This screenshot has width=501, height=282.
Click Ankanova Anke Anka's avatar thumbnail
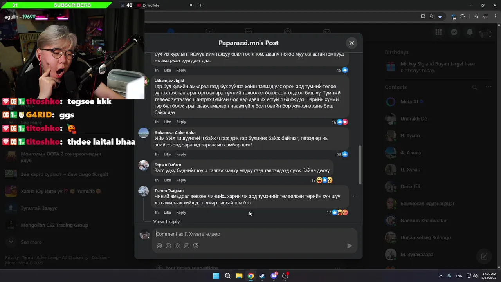tap(144, 133)
